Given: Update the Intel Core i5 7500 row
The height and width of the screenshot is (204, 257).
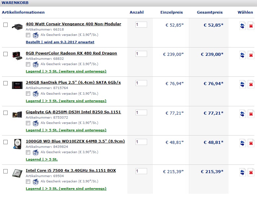Looking at the screenshot, I should pos(242,172).
